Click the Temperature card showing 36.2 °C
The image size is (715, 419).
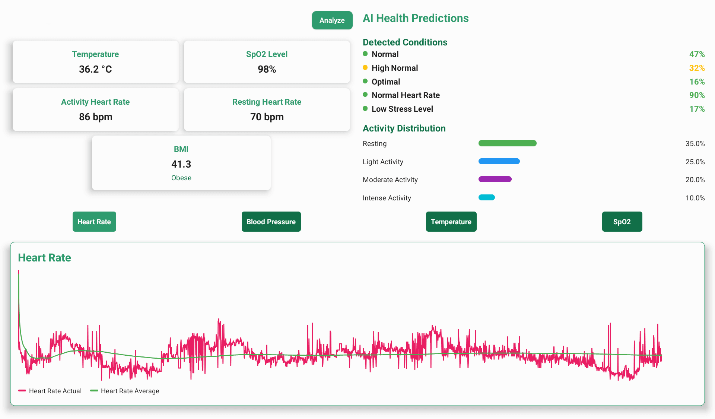tap(95, 62)
